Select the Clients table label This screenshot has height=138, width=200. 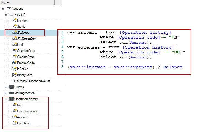tap(19, 87)
